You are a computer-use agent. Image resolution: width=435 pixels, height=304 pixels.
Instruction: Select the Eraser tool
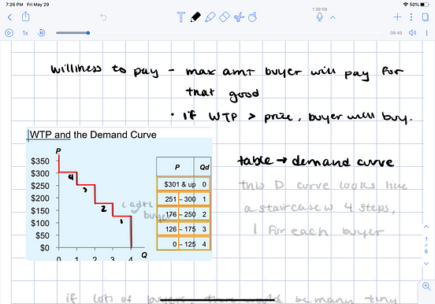225,17
